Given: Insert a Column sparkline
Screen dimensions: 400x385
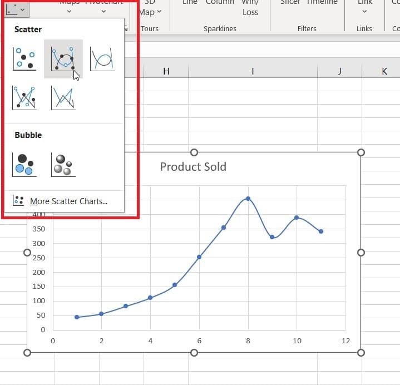Looking at the screenshot, I should (x=220, y=3).
